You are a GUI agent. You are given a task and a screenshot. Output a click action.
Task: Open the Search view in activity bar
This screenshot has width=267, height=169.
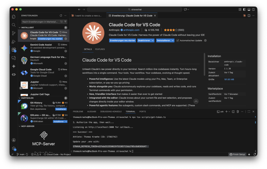point(14,25)
